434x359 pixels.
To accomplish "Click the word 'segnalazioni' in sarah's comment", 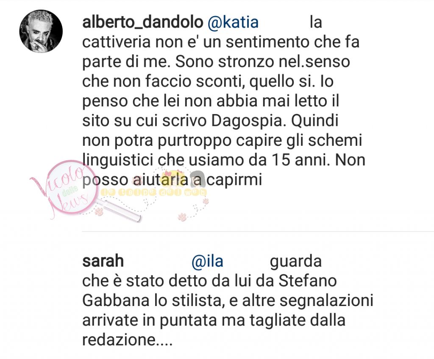I will point(327,301).
